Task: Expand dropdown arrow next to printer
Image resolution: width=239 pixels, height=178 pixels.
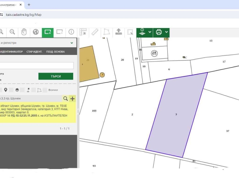Action: 166,32
